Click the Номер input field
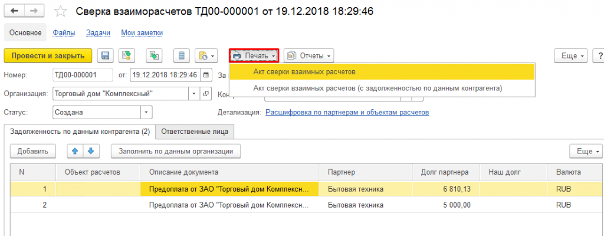604x236 pixels. (83, 75)
